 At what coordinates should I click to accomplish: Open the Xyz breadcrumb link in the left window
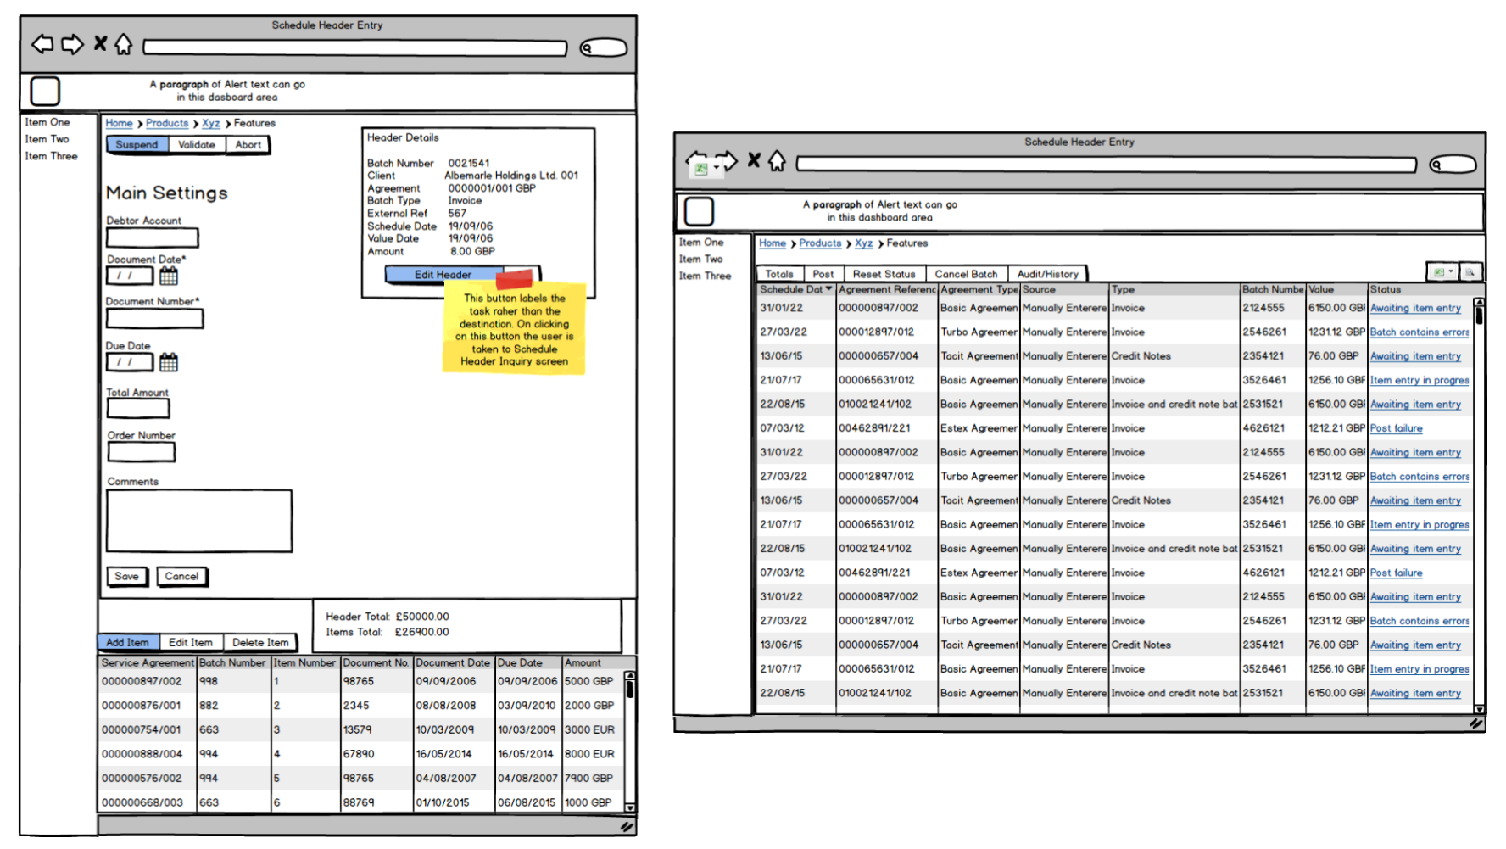point(211,123)
